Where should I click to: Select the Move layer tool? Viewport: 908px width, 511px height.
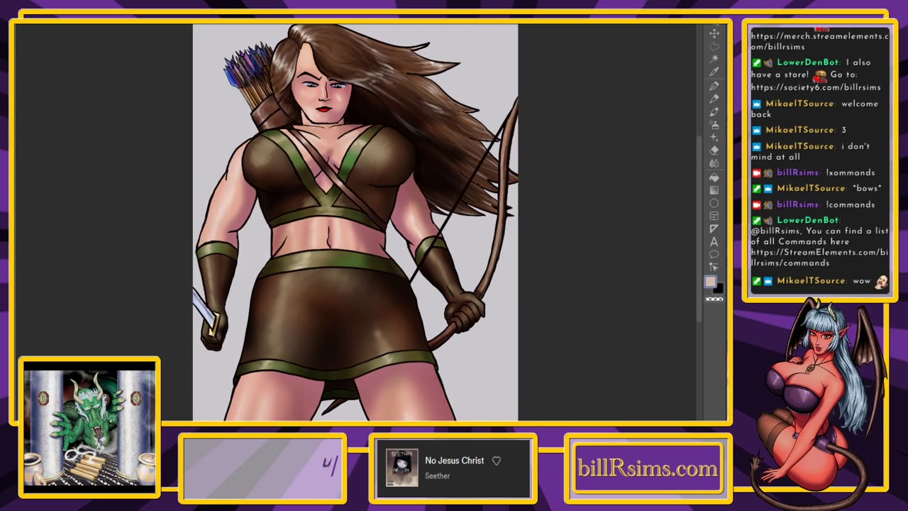[714, 33]
